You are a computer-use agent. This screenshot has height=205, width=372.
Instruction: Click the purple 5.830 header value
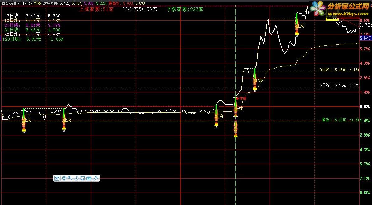[x=89, y=3]
